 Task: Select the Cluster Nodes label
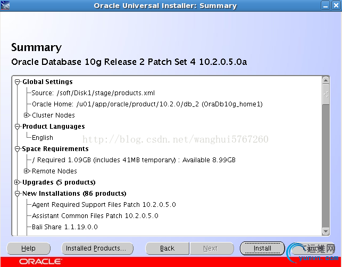[x=53, y=115]
